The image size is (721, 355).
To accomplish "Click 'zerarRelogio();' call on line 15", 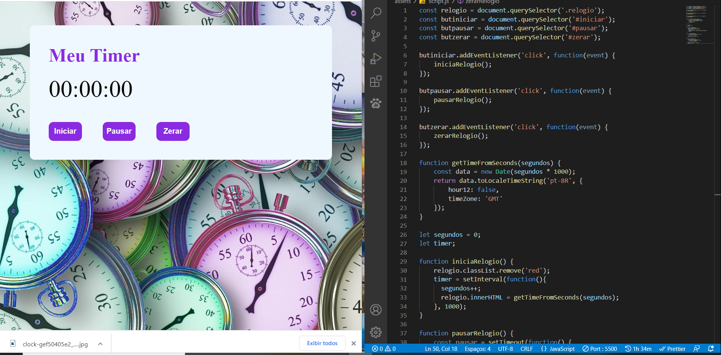I will point(461,136).
